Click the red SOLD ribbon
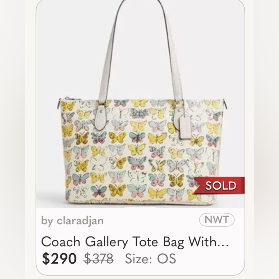Screen dimensions: 279x279 [219, 185]
